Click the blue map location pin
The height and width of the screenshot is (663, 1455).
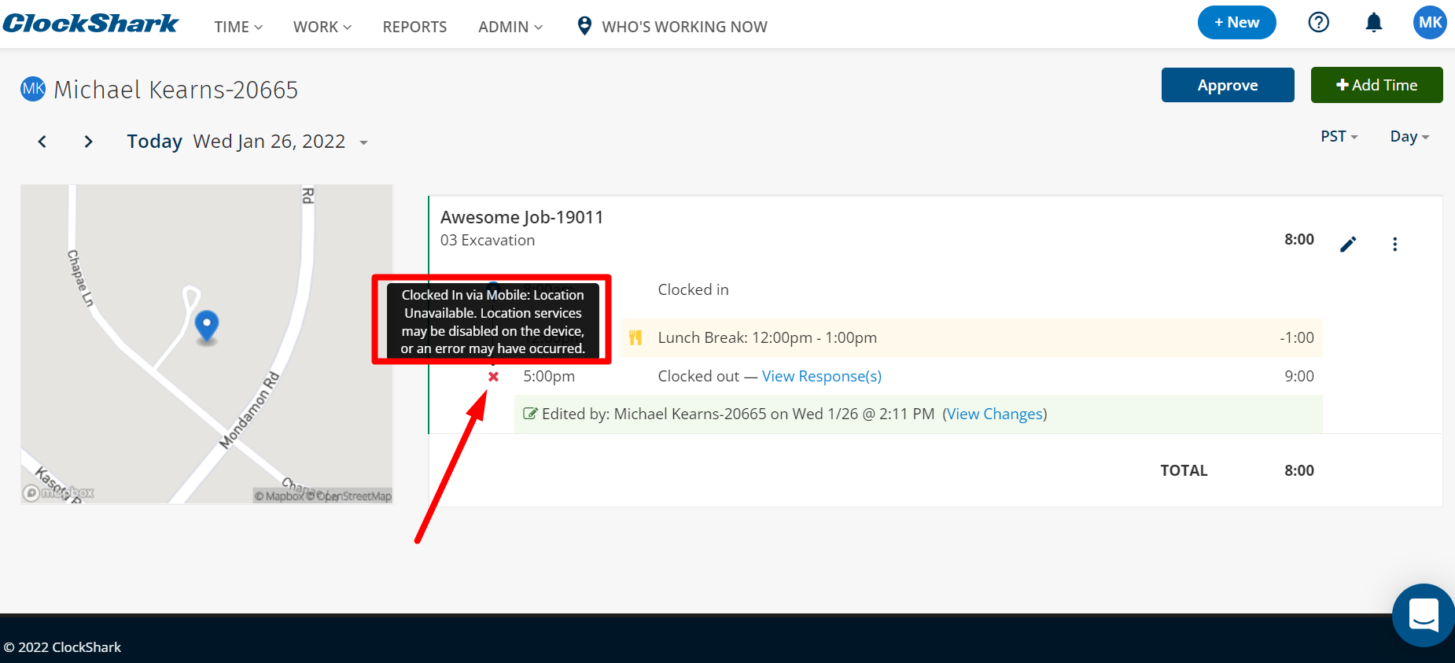[x=207, y=325]
